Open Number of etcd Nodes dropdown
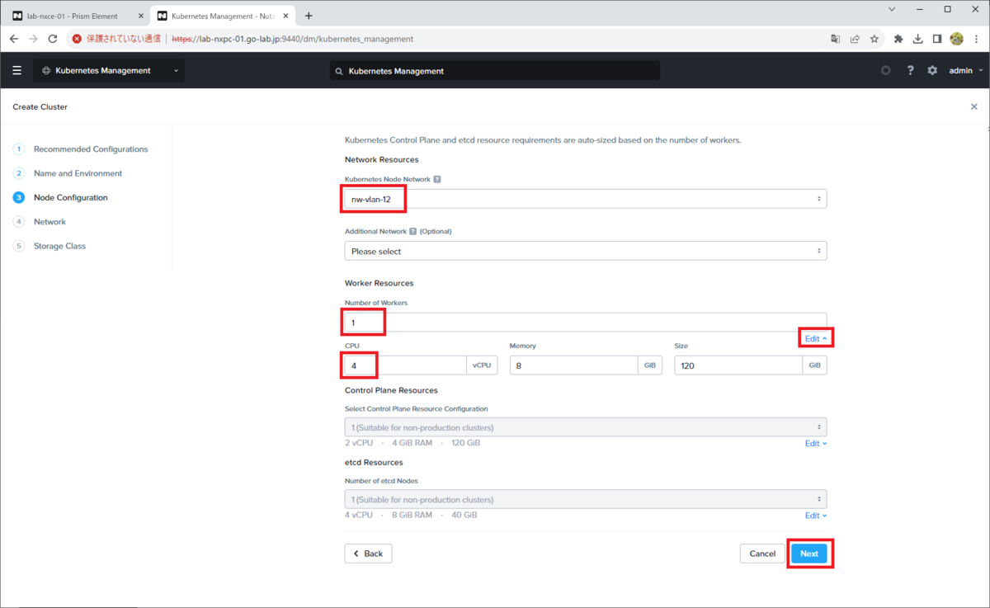This screenshot has width=990, height=608. 586,499
